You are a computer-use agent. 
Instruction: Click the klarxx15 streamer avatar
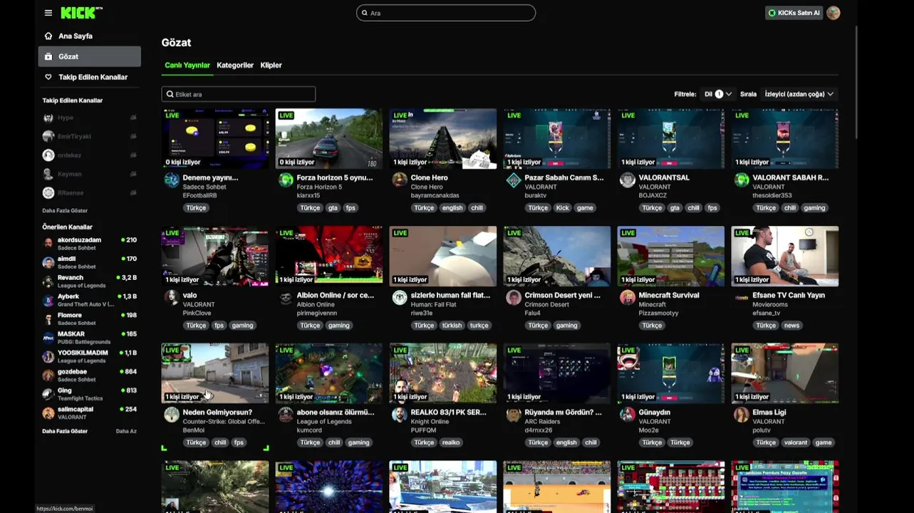point(286,180)
